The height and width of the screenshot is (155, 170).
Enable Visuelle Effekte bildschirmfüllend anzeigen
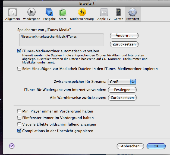[x=19, y=124]
